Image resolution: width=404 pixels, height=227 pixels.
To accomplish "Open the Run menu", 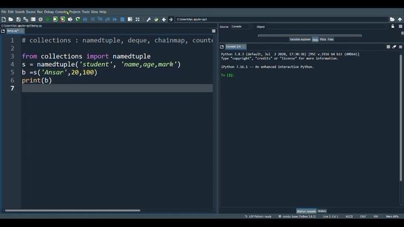I will tap(40, 12).
